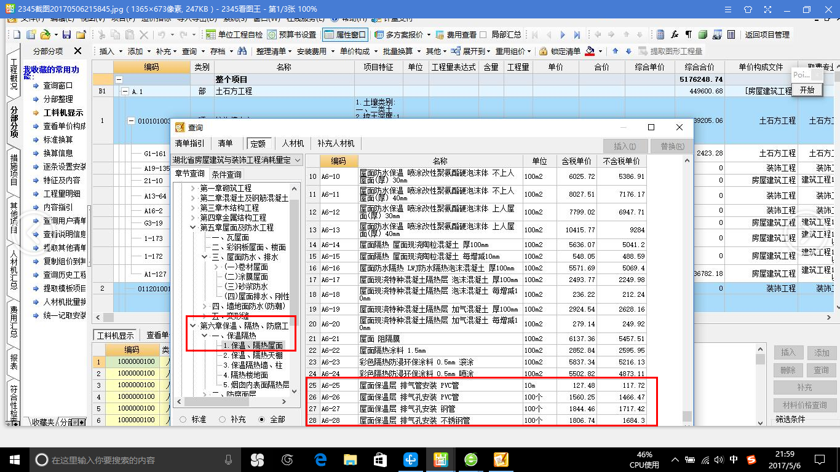Open the 整理清单 dropdown menu
Screen dimensions: 840x472
274,52
